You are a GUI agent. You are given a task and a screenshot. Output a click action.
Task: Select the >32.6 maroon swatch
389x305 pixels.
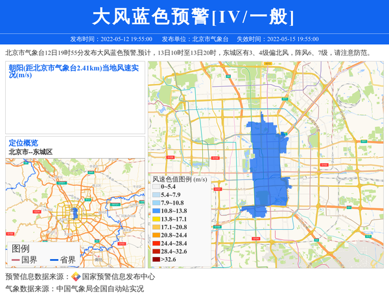click(x=156, y=260)
